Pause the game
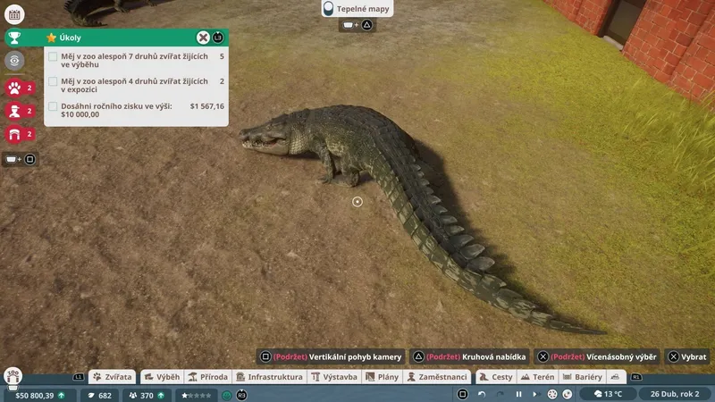 click(x=518, y=394)
